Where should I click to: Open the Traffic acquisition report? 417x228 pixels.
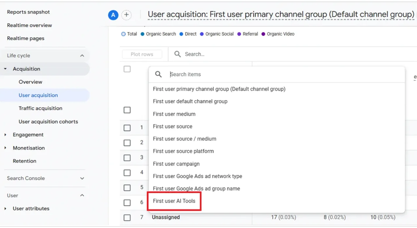(41, 108)
